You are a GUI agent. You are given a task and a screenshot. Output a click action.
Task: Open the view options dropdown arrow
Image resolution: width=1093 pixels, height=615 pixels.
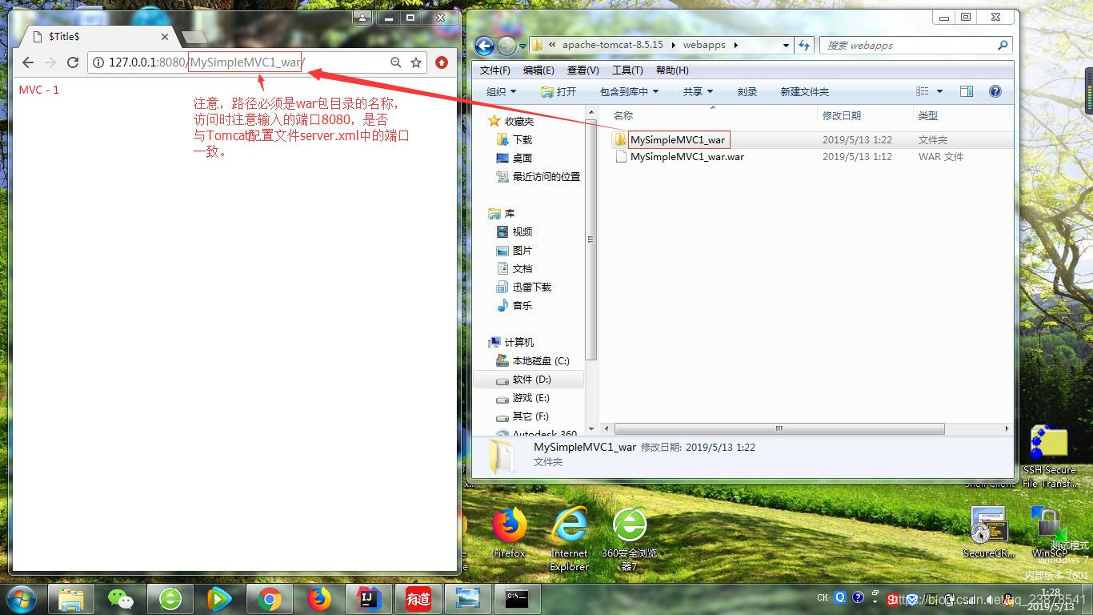pyautogui.click(x=939, y=91)
